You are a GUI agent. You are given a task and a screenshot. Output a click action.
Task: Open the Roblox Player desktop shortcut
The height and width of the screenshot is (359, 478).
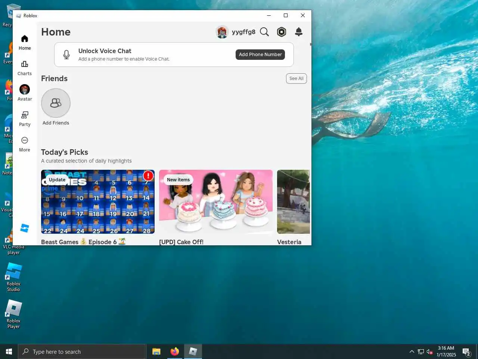pos(13,314)
